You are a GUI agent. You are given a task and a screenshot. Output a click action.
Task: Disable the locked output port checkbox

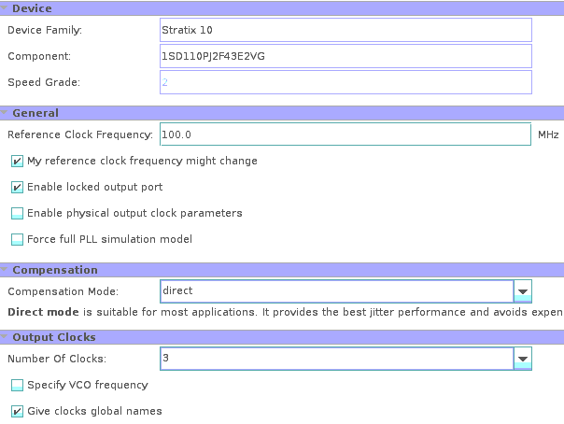pos(18,188)
